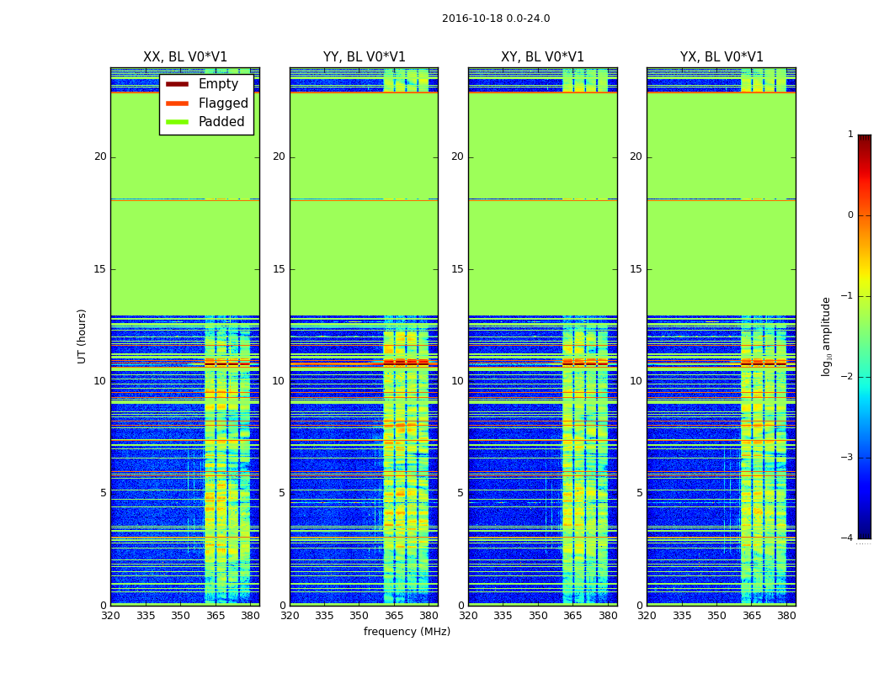Click the "UT (hours)" axis label

[82, 336]
